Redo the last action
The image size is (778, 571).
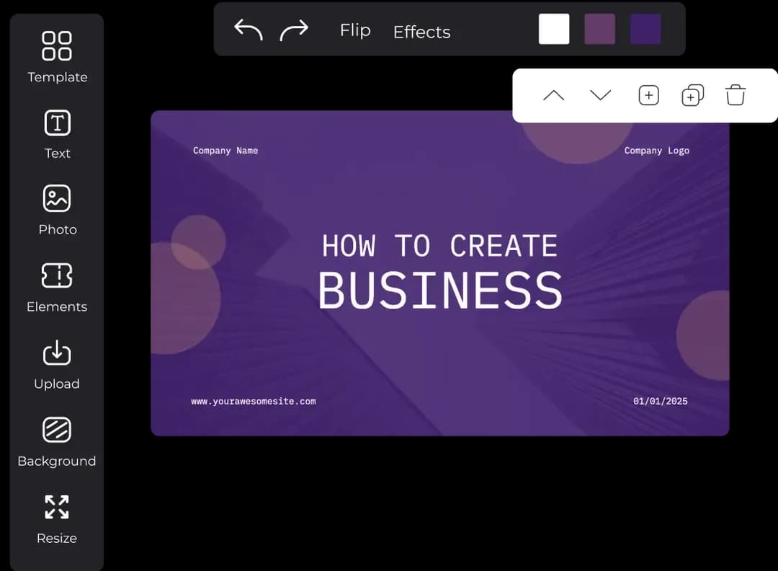[294, 30]
